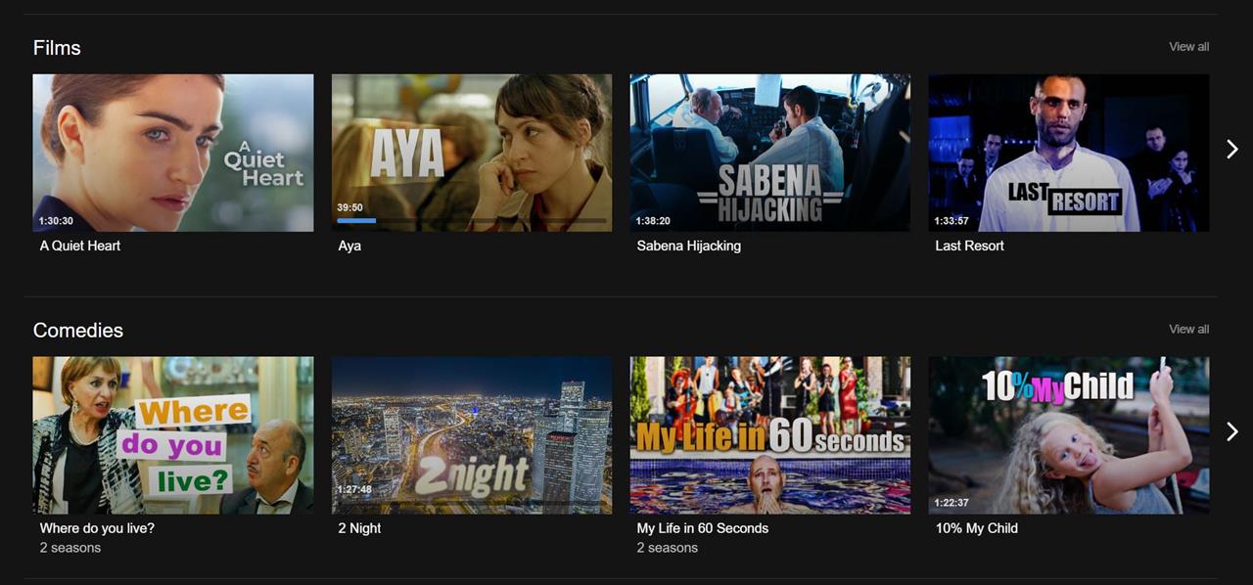The image size is (1253, 585).
Task: Open Where do you live? thumbnail
Action: [x=173, y=435]
